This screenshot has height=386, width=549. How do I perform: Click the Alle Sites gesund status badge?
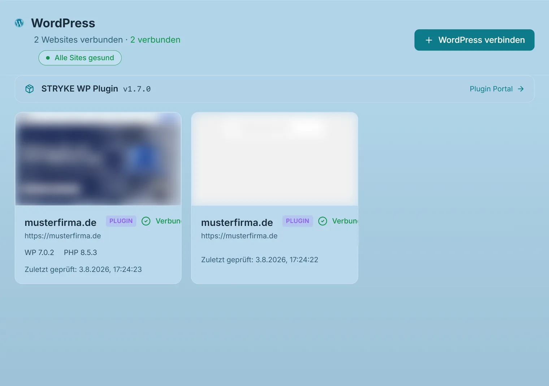(80, 58)
